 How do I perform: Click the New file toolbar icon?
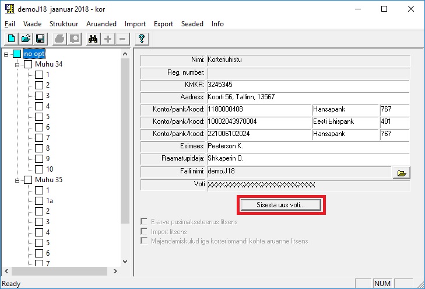tap(12, 39)
